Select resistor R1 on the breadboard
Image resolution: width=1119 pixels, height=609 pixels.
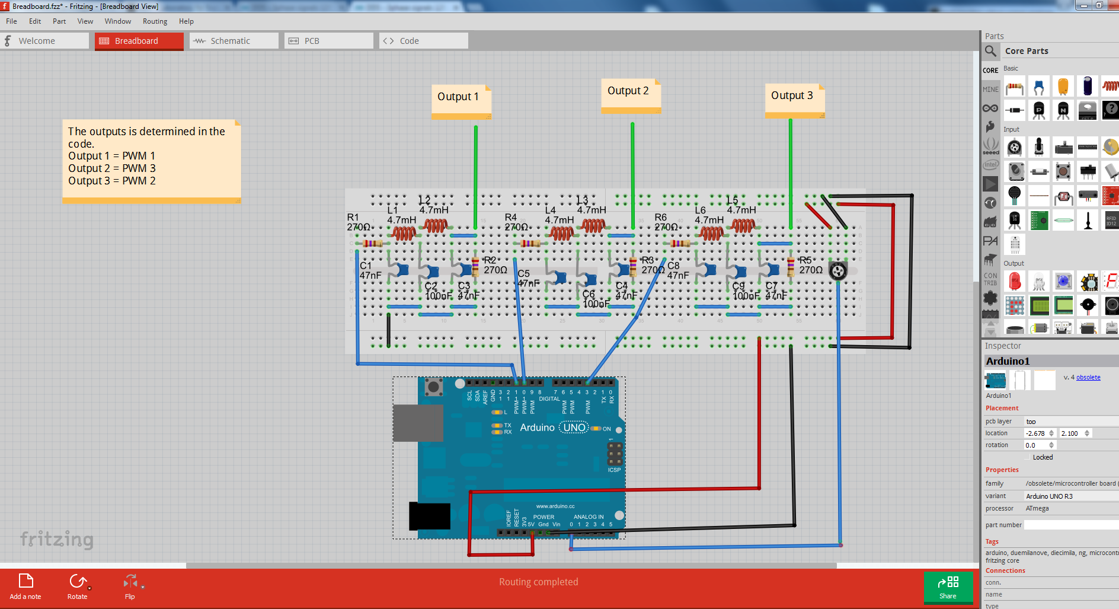[x=372, y=243]
